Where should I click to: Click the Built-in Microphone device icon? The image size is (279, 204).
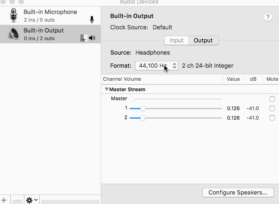point(14,16)
